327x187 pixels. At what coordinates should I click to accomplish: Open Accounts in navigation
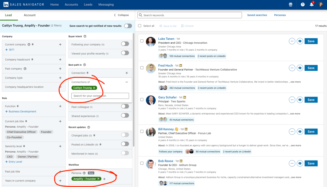(x=71, y=5)
